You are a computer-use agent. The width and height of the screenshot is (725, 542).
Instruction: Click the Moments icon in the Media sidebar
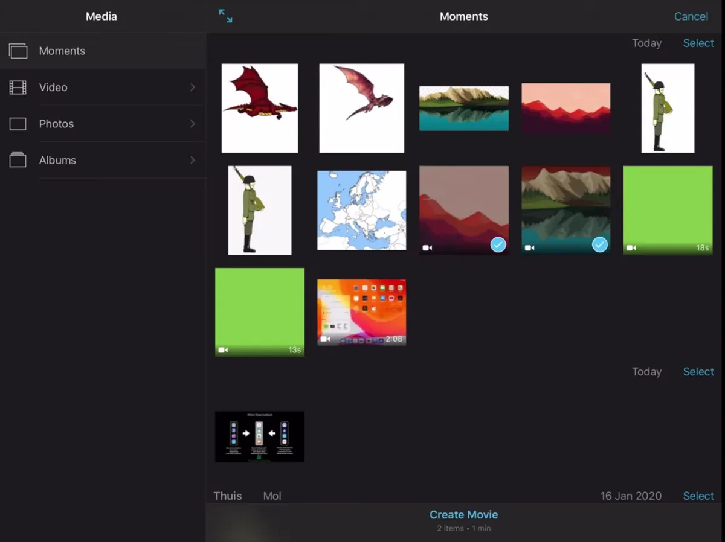point(18,51)
